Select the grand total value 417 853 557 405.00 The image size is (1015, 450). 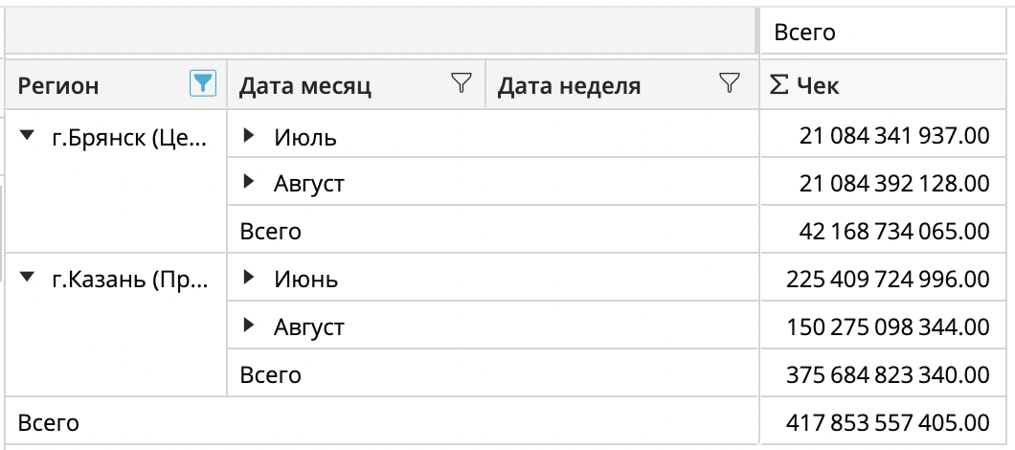pyautogui.click(x=887, y=422)
